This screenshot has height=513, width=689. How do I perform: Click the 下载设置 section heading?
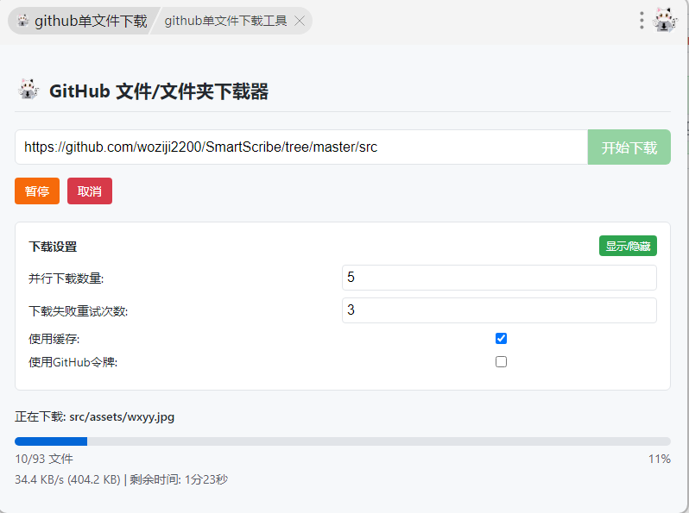(53, 247)
